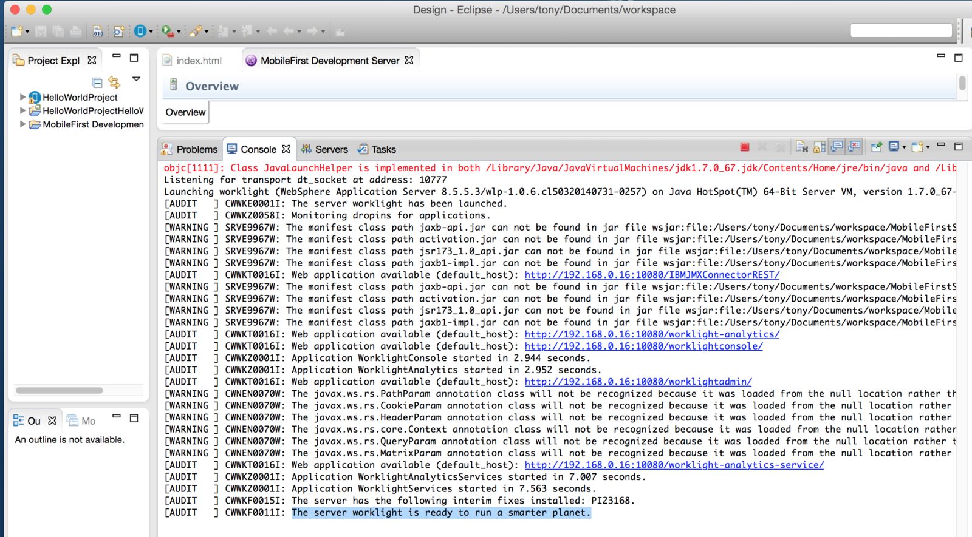Open the Display Selected Console dropdown arrow
The width and height of the screenshot is (972, 537).
(904, 147)
